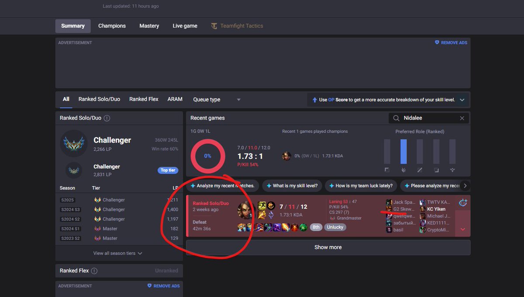Image resolution: width=524 pixels, height=297 pixels.
Task: Expand the OP Score banner chevron
Action: (x=462, y=100)
